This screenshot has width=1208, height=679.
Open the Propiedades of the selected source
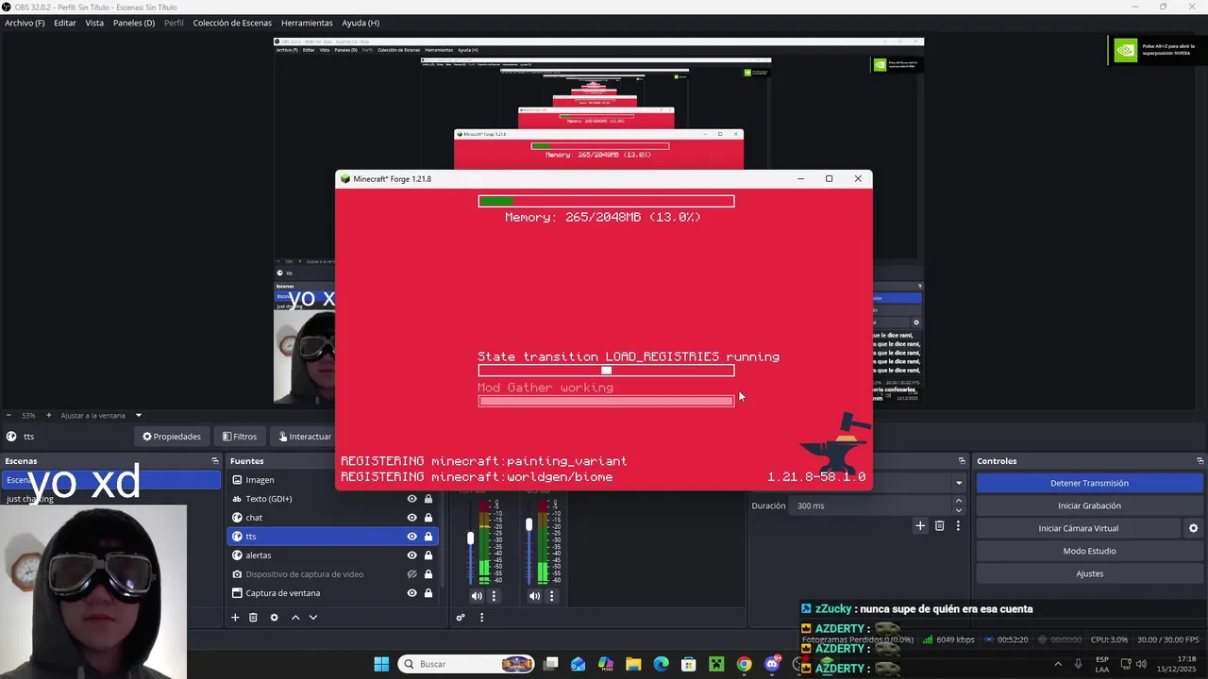[172, 437]
